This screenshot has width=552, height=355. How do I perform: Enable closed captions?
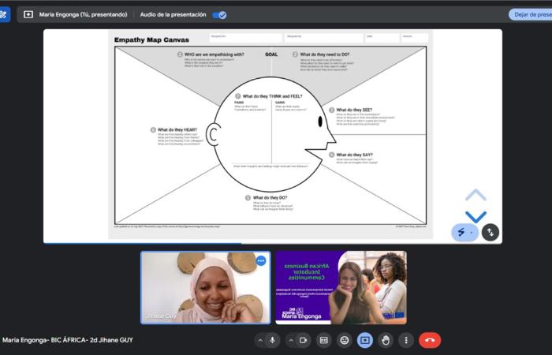[323, 340]
